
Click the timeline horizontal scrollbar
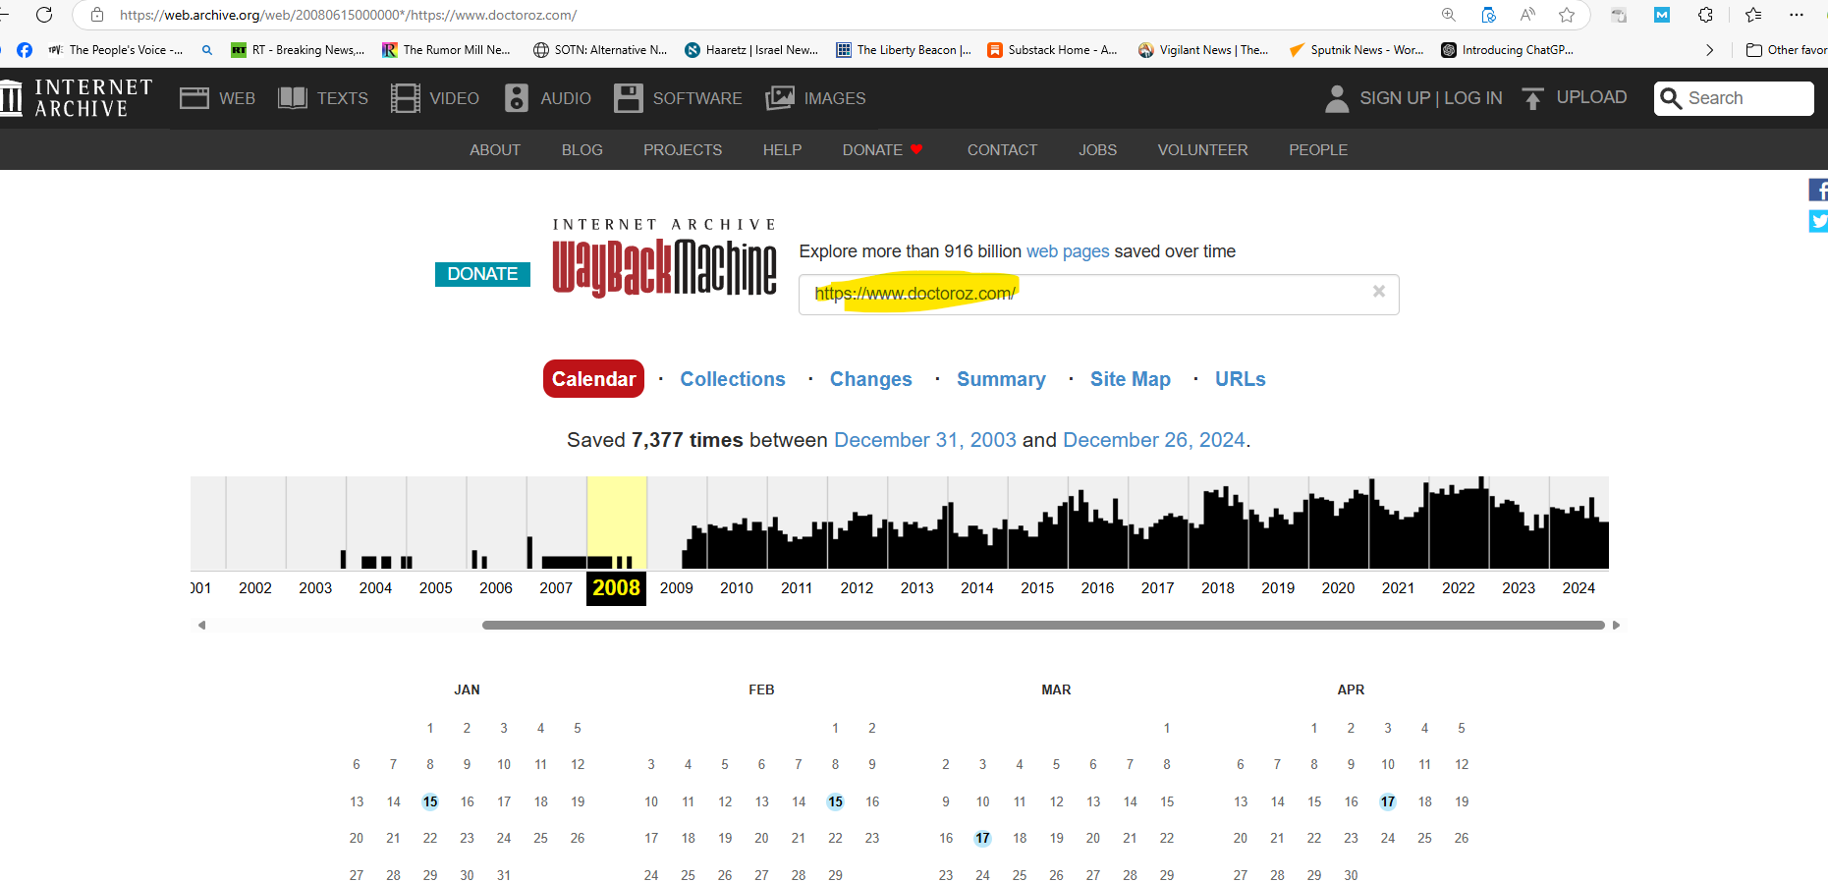click(1043, 625)
